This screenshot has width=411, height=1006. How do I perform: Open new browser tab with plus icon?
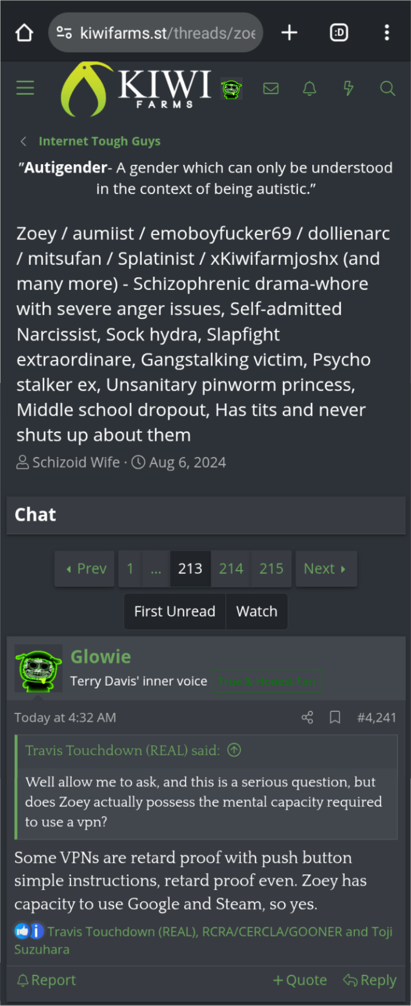[289, 33]
